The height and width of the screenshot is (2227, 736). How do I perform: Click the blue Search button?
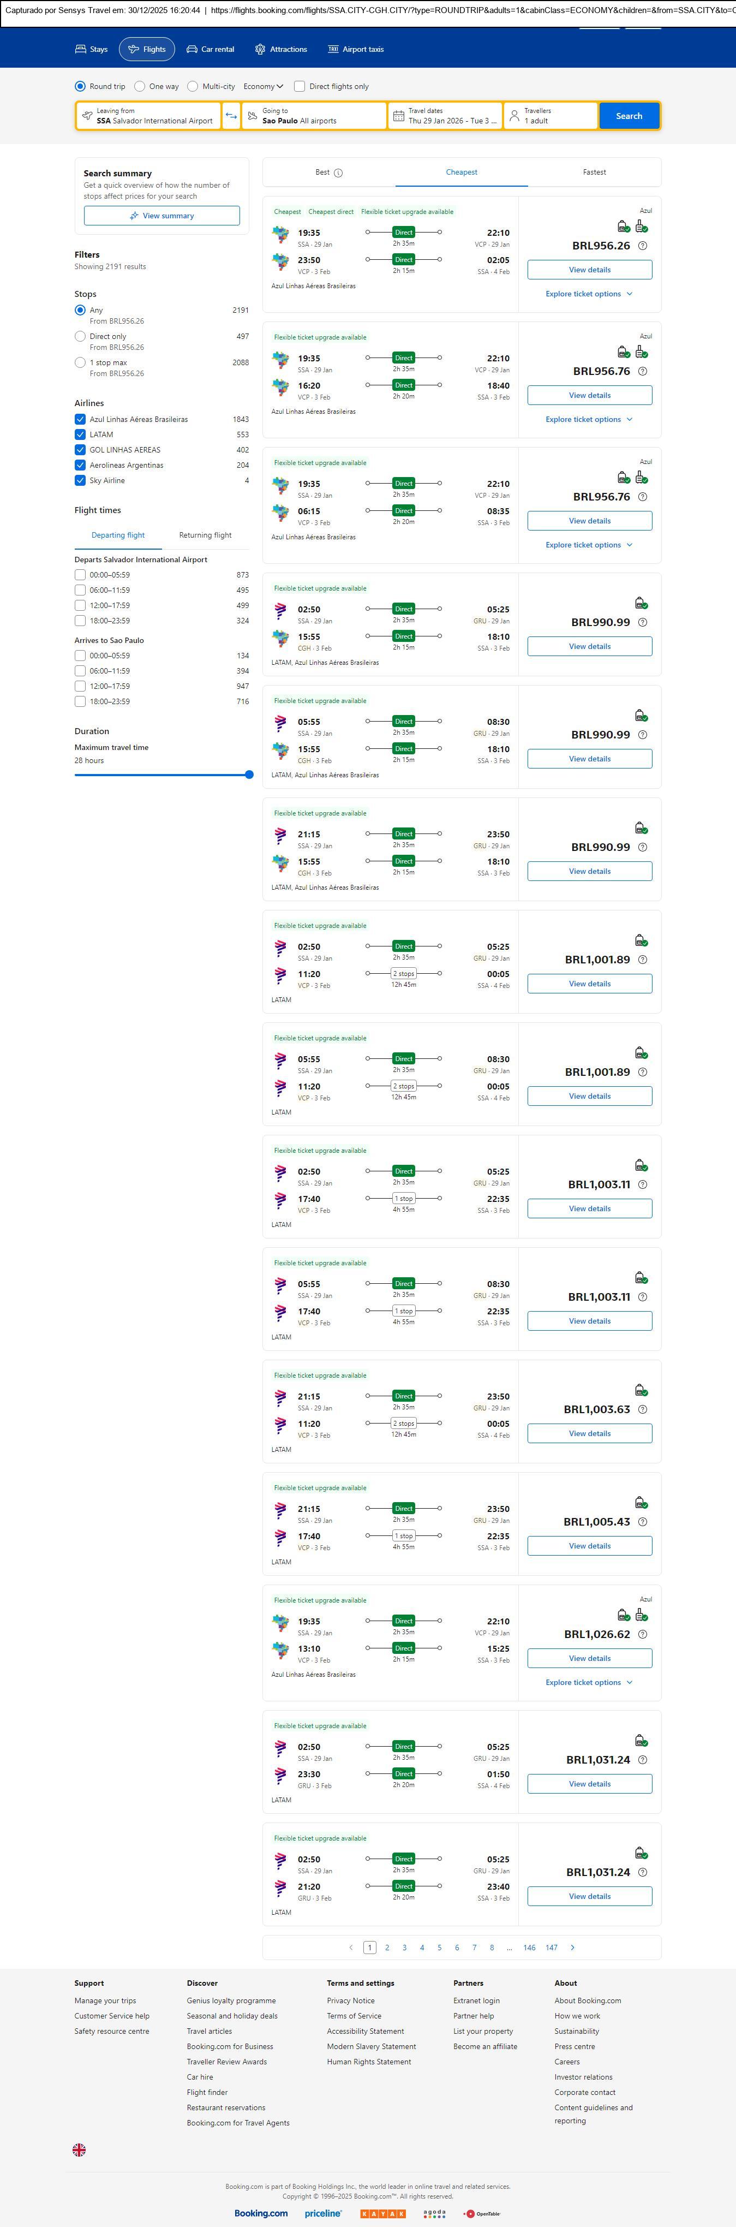click(x=628, y=116)
